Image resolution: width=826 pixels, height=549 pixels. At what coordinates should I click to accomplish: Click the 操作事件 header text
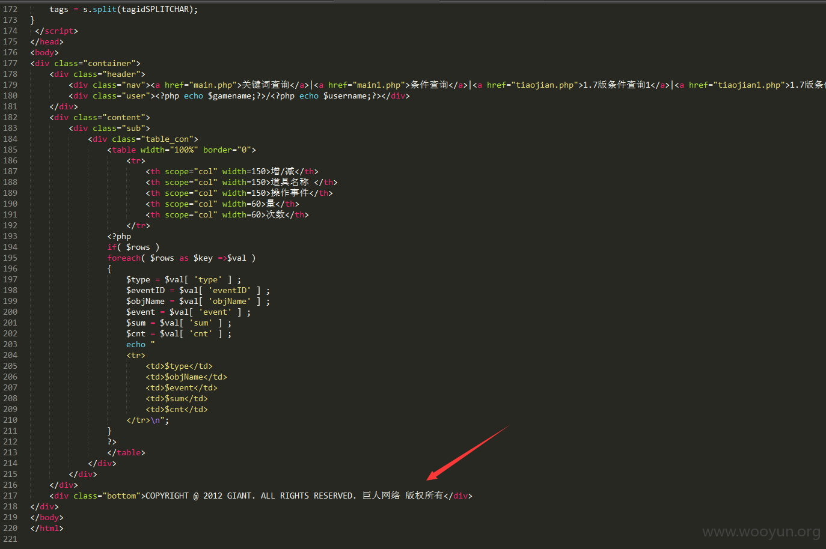(290, 193)
